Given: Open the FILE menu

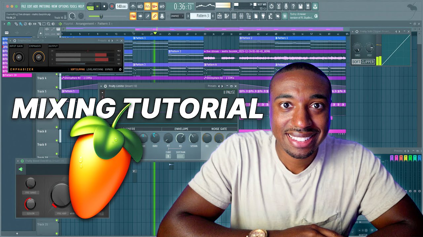Looking at the screenshot, I should tap(23, 6).
